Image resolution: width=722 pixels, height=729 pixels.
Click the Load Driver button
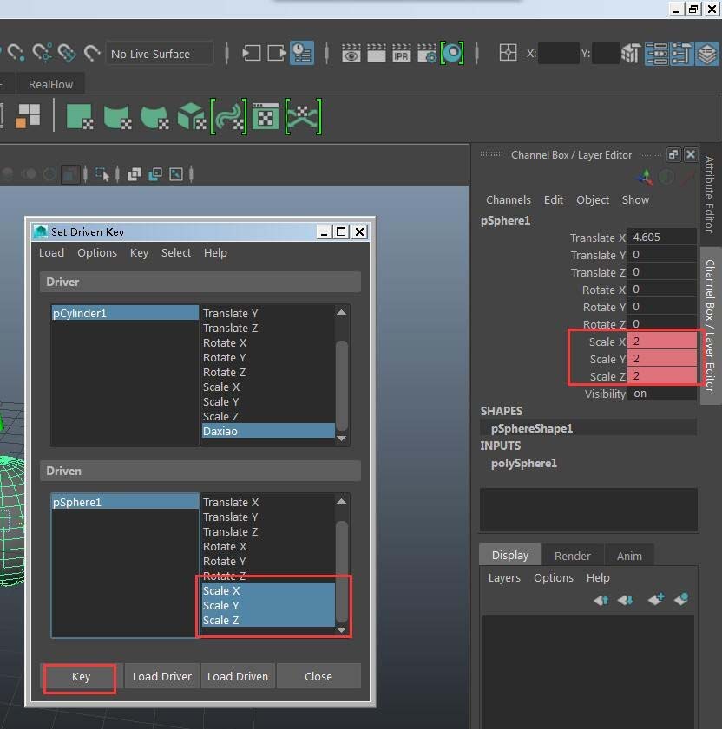point(162,676)
